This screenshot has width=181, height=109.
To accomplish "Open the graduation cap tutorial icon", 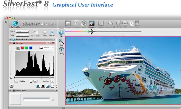I will pos(43,86).
